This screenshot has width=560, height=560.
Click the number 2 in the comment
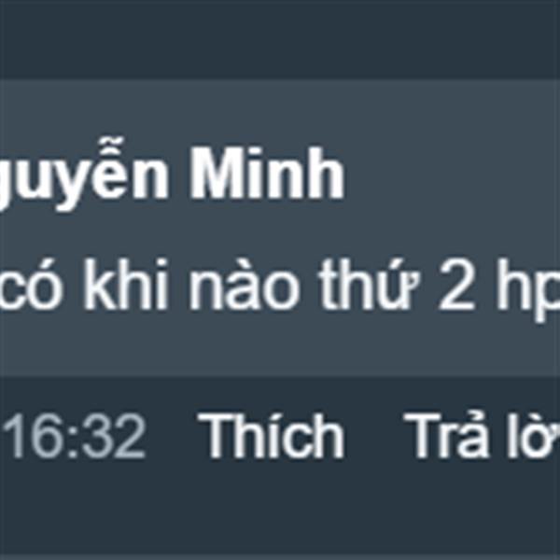(x=456, y=285)
